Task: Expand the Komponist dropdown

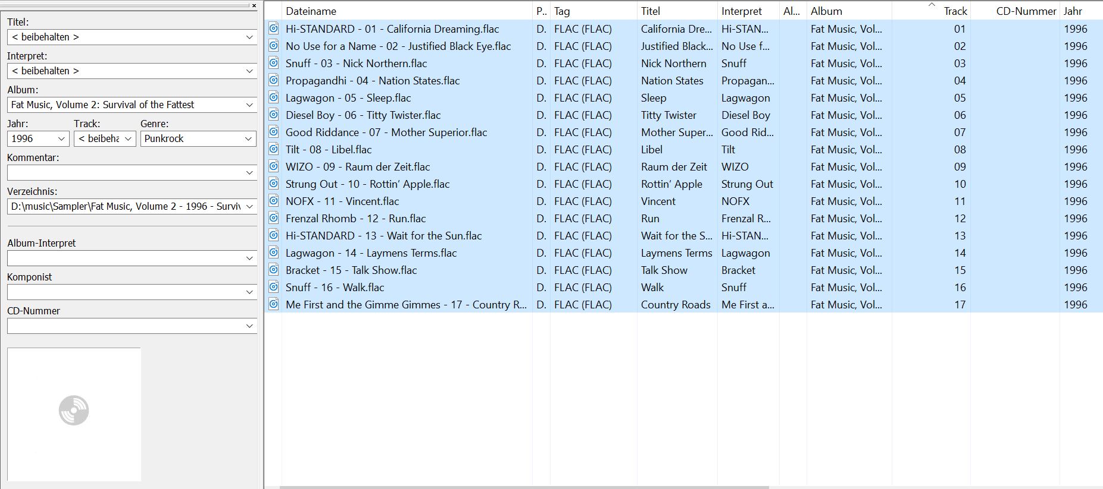Action: (x=249, y=292)
